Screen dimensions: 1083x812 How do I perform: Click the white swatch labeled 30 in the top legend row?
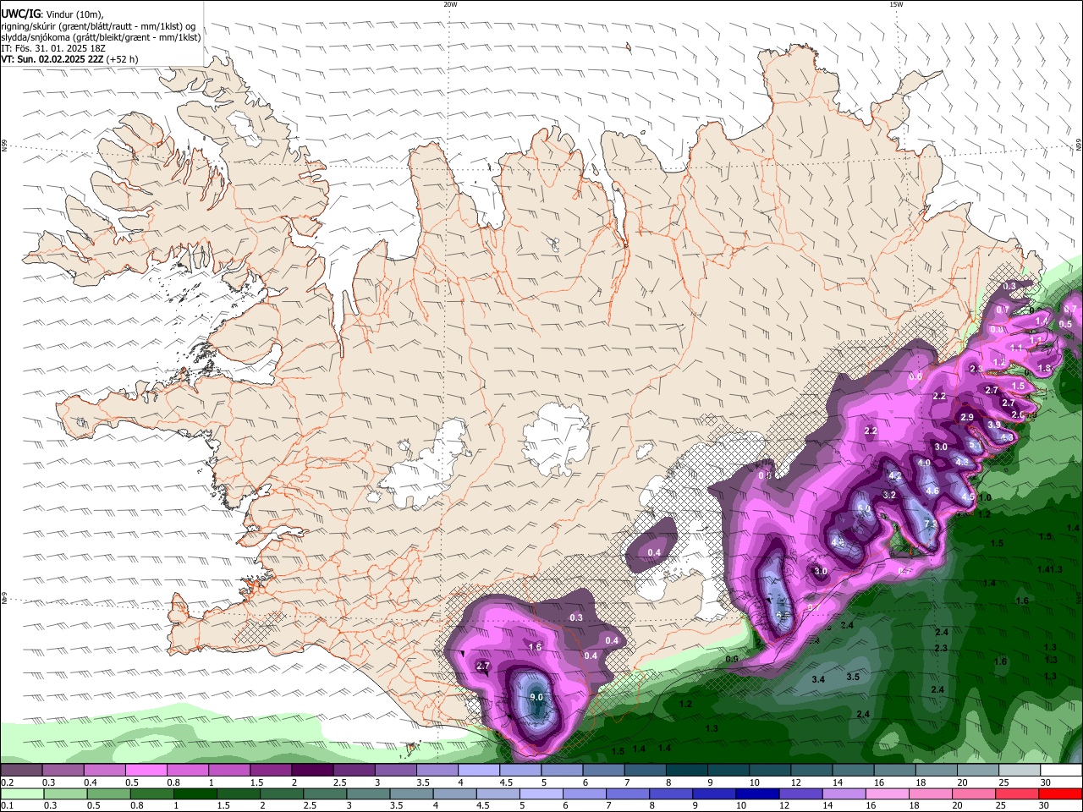(1061, 771)
